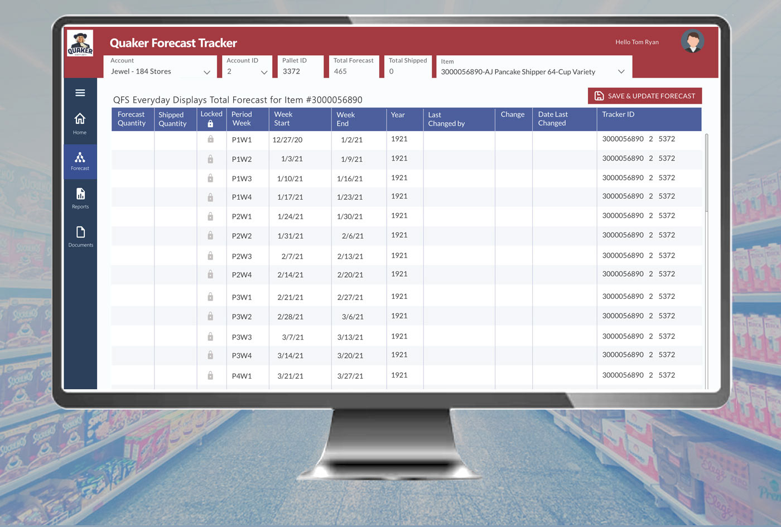
Task: Go to Home in sidebar
Action: (x=80, y=124)
